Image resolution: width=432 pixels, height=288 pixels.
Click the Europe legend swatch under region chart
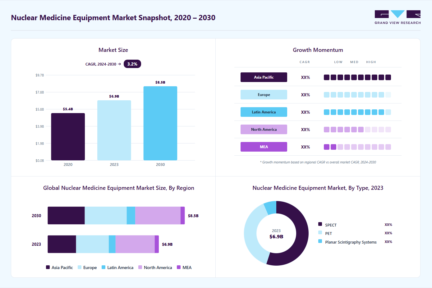[80, 267]
